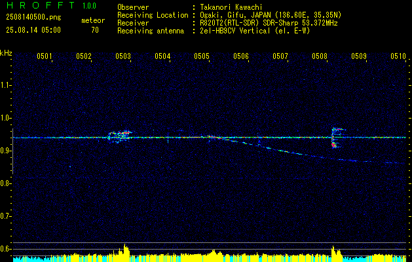Click the 1.0 frequency axis label
Viewport: 412px width, 262px height.
[5, 118]
